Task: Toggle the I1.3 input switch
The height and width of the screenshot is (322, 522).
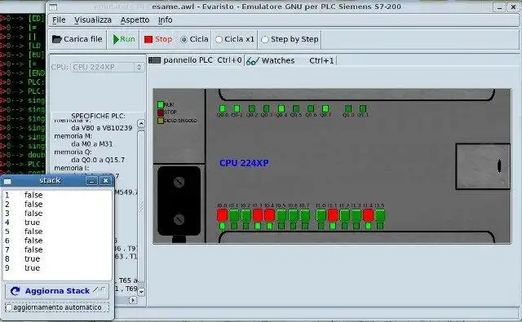Action: pos(356,215)
